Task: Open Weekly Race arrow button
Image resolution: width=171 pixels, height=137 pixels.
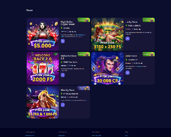Action: pyautogui.click(x=63, y=105)
